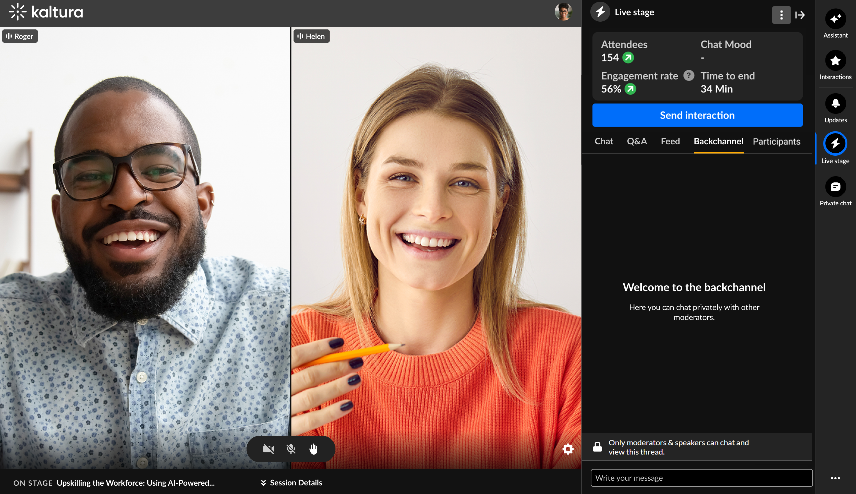Toggle the camera on or off

point(268,449)
